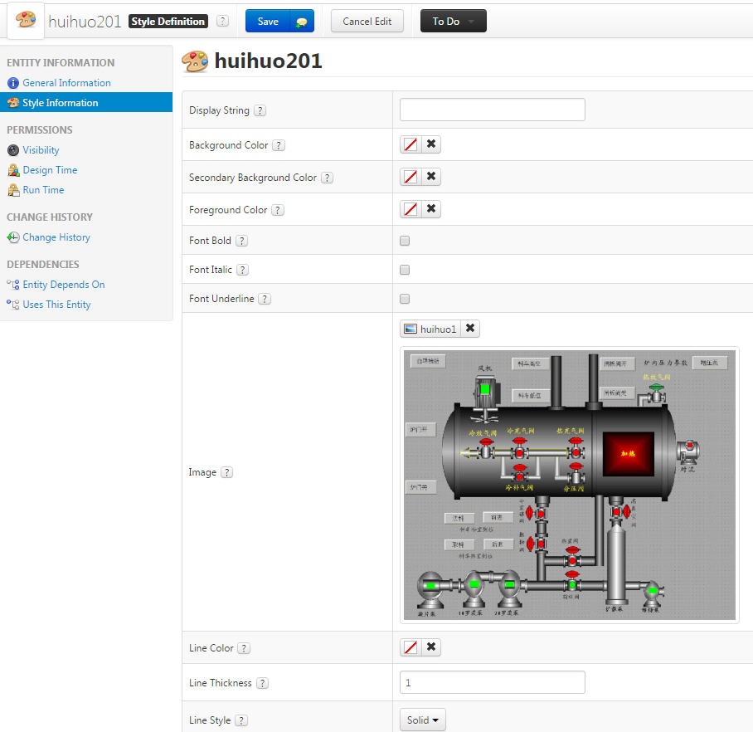The image size is (753, 732).
Task: Open the To Do dropdown
Action: (x=454, y=21)
